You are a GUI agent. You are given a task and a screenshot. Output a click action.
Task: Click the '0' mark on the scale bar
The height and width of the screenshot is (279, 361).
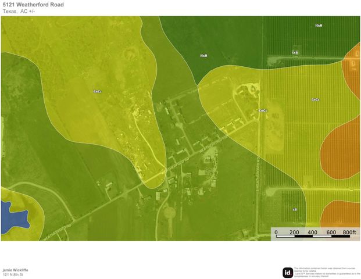tap(276, 233)
